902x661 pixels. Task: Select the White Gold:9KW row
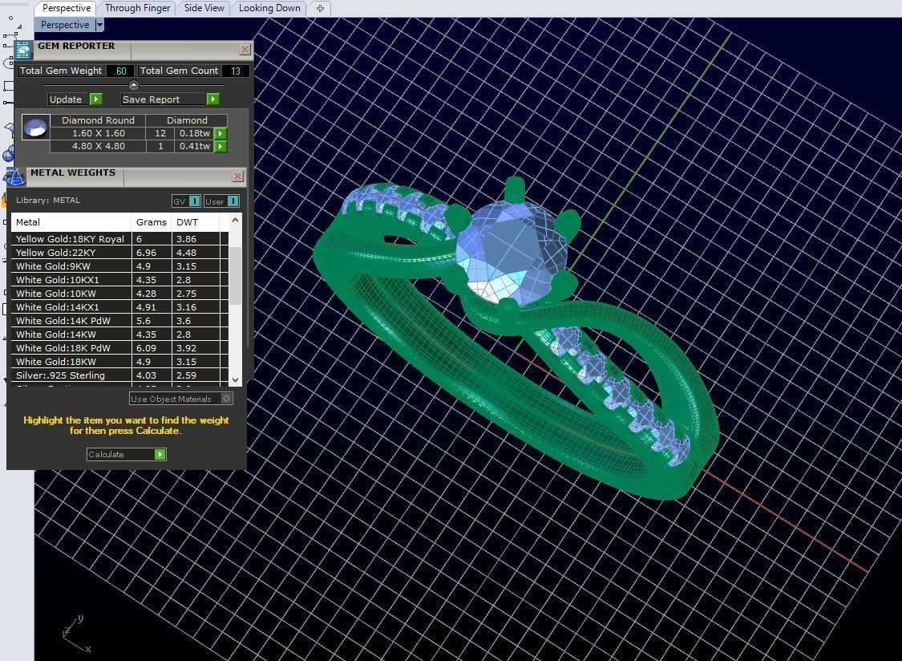tap(119, 266)
